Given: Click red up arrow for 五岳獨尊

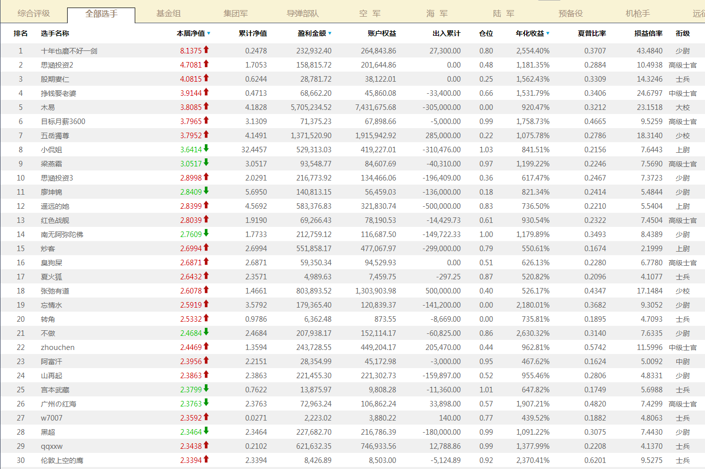Looking at the screenshot, I should click(x=206, y=134).
